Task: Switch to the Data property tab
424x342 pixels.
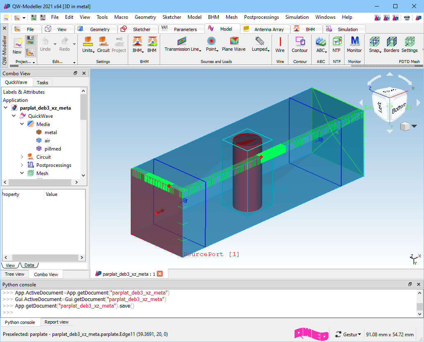Action: [x=29, y=265]
